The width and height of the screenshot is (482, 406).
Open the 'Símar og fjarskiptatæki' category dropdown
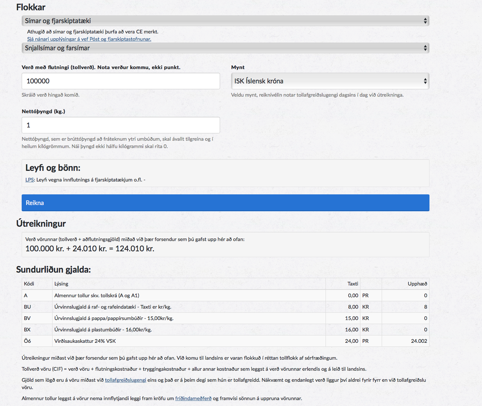(x=225, y=21)
